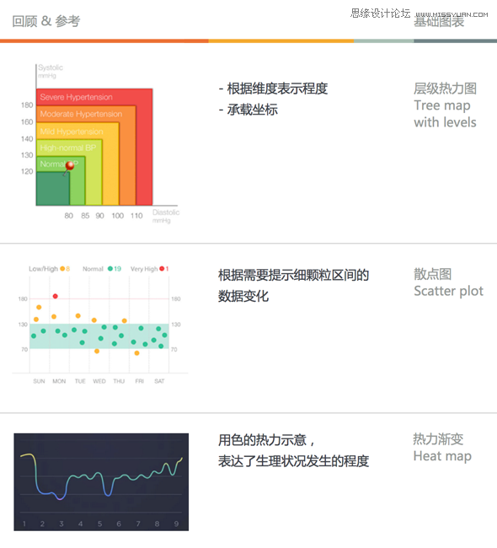
Task: Click the red Very High legend dot
Action: pos(162,269)
